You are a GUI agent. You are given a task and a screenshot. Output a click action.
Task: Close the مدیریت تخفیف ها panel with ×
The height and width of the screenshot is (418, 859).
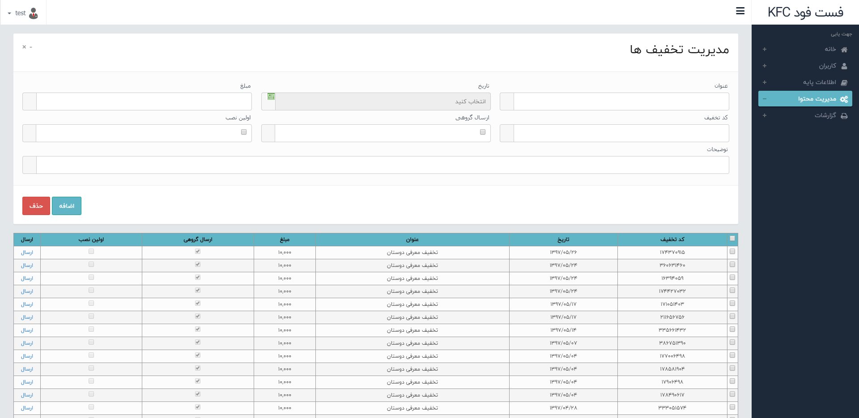[24, 47]
